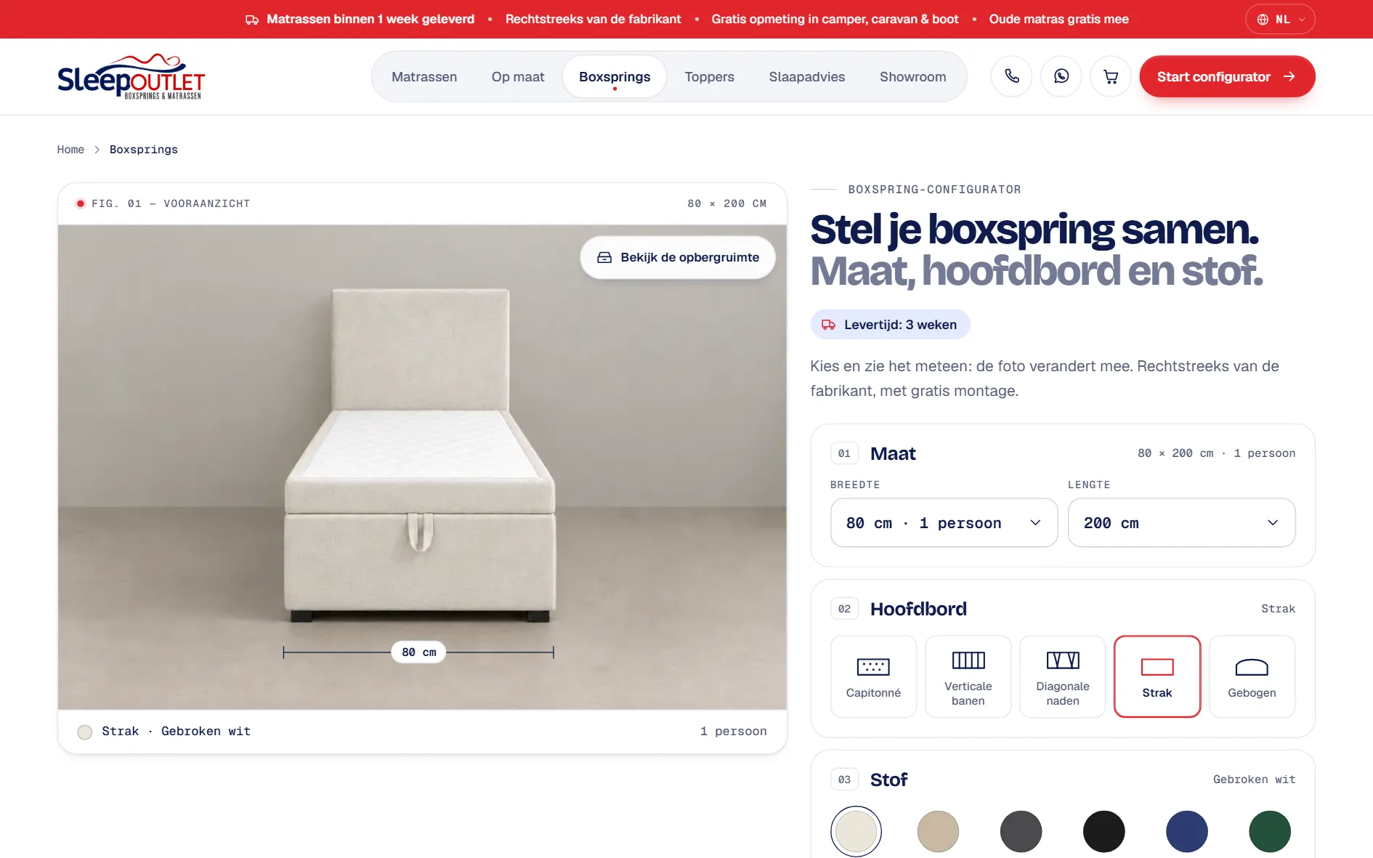Viewport: 1373px width, 858px height.
Task: Click the truck icon beside Levertijd
Action: [x=828, y=325]
